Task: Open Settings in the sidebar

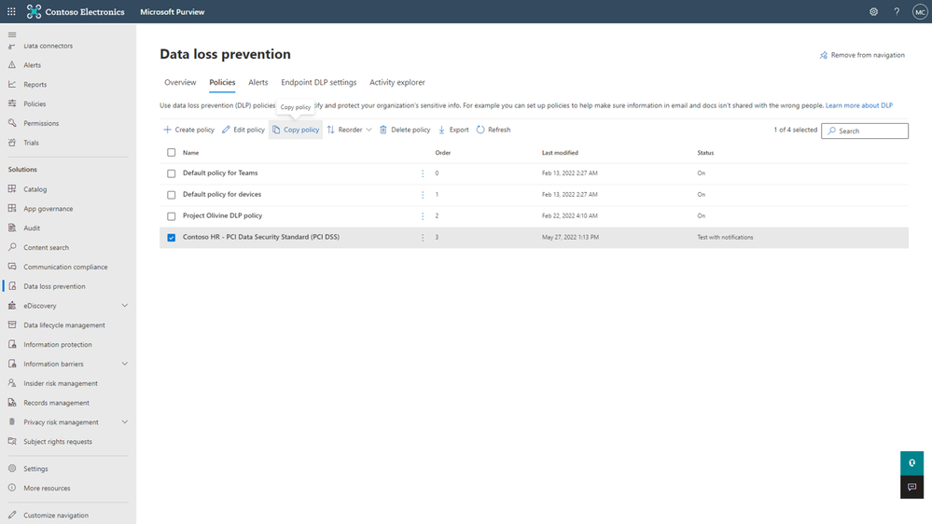Action: [x=35, y=469]
